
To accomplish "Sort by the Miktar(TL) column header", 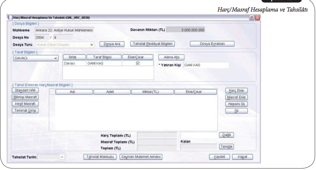I will pos(153,92).
